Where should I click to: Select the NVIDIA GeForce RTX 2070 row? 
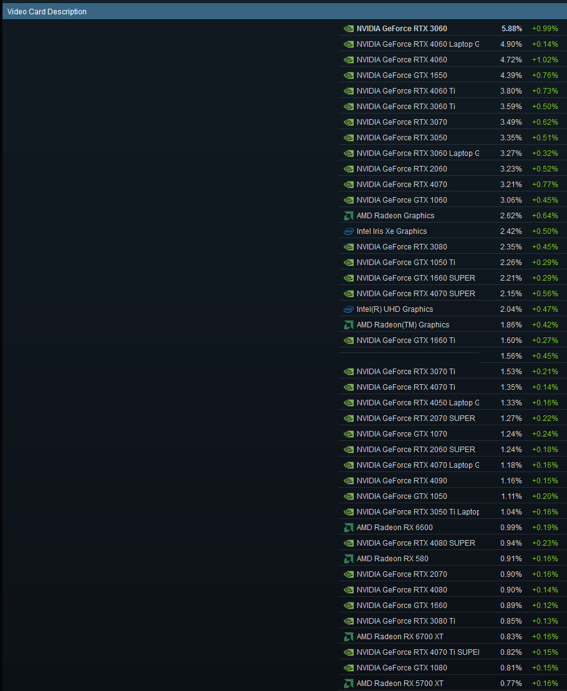[453, 574]
